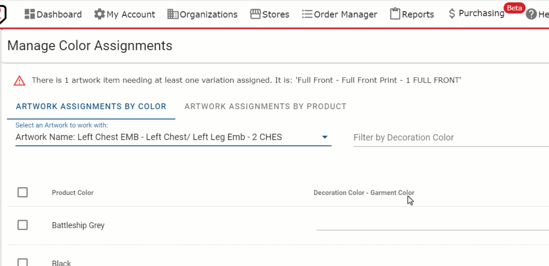Click the red warning triangle icon
This screenshot has height=266, width=549.
click(19, 81)
